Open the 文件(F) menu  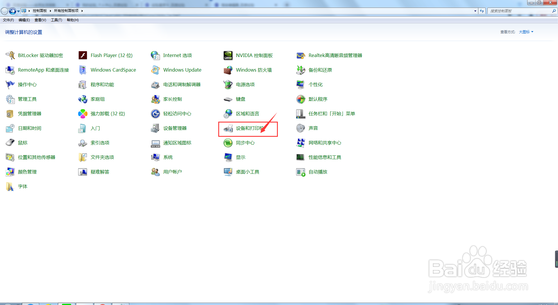pos(8,20)
